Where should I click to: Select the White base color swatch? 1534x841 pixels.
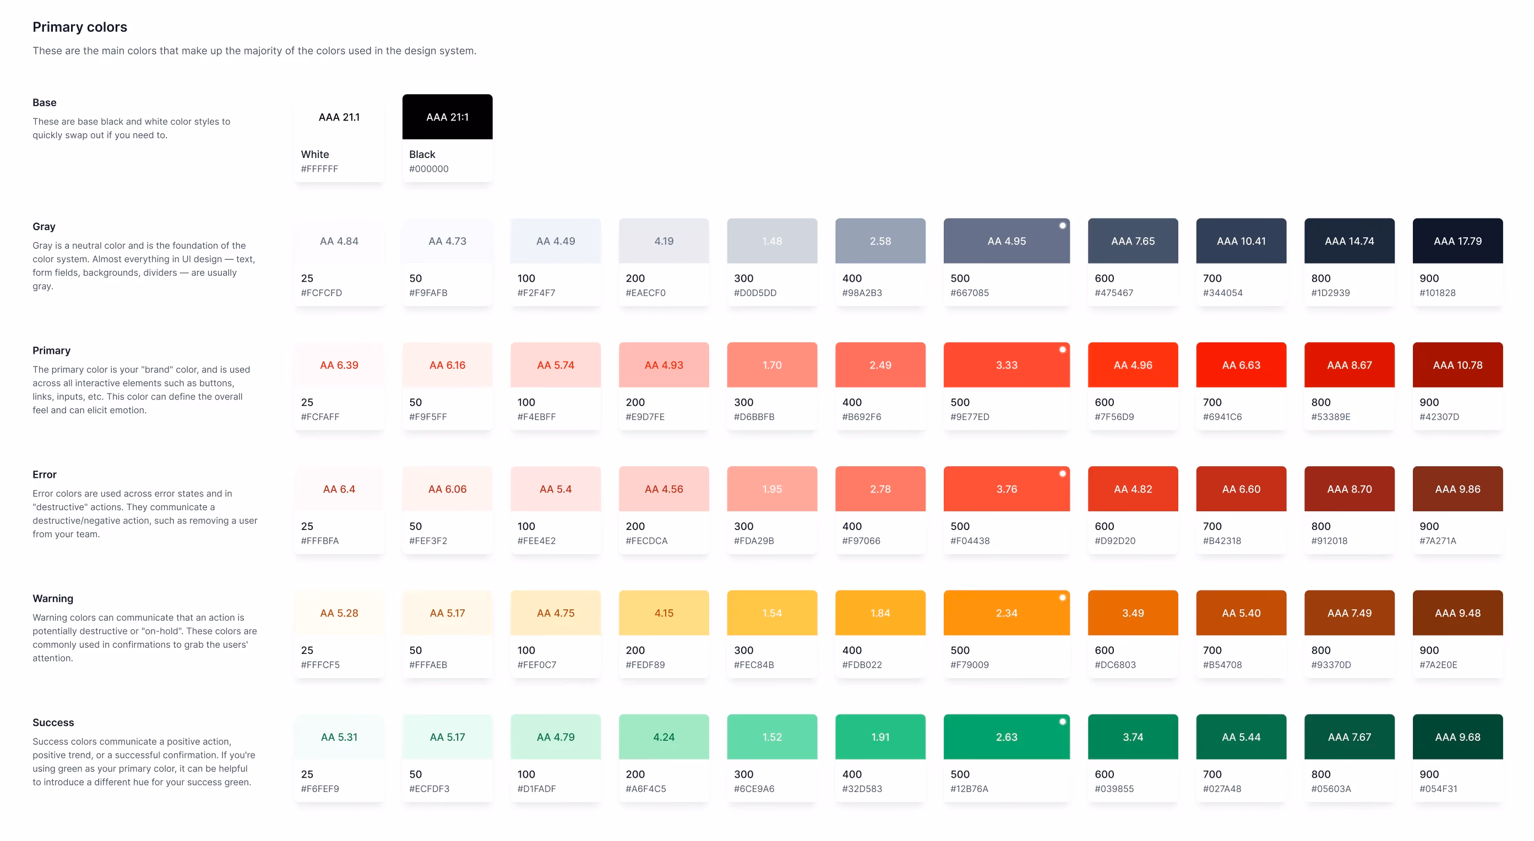pos(338,117)
